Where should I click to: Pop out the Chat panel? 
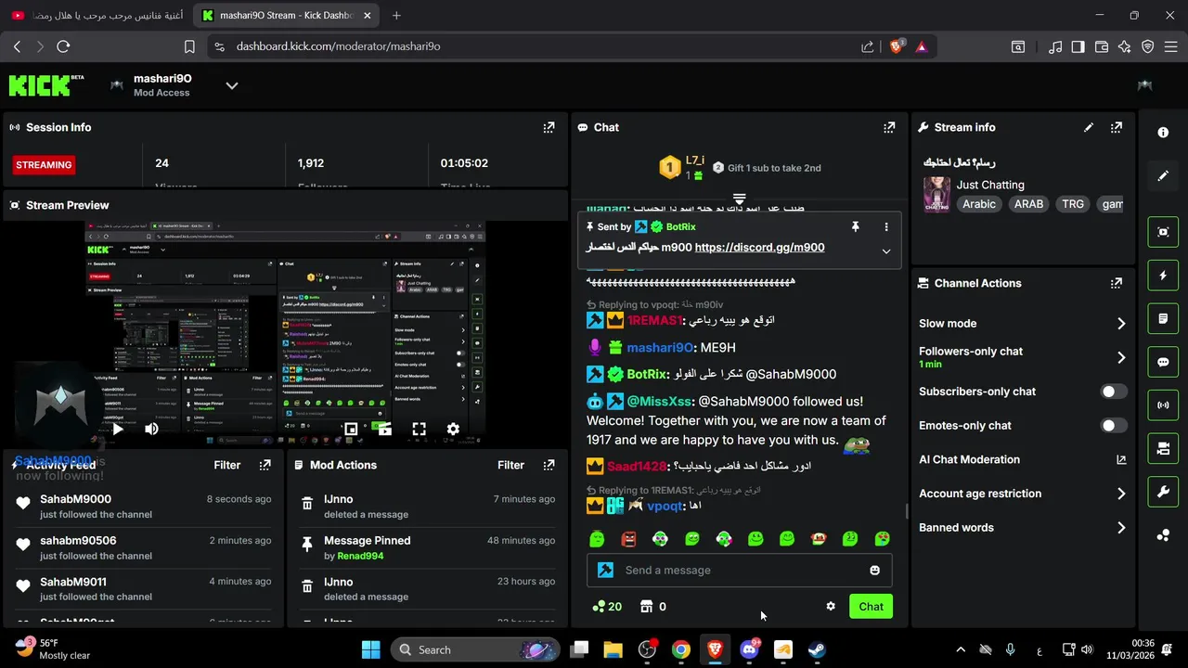(889, 127)
